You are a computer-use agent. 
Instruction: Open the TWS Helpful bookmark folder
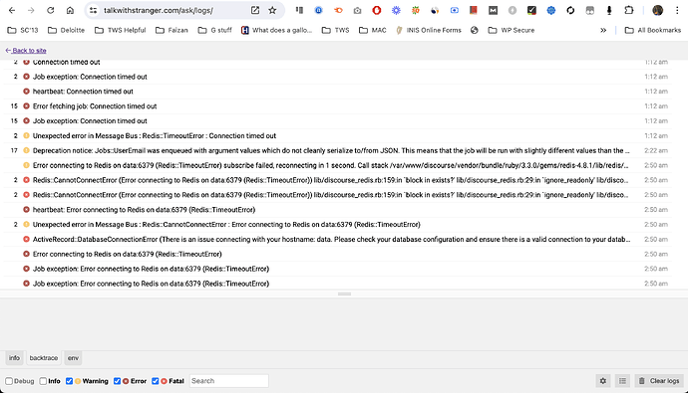[121, 30]
